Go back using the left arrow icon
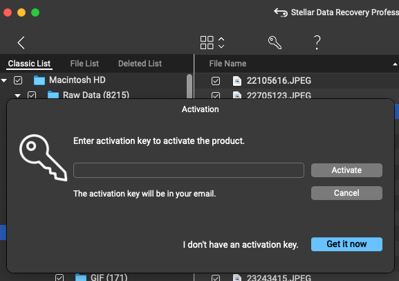This screenshot has height=281, width=399. point(21,42)
